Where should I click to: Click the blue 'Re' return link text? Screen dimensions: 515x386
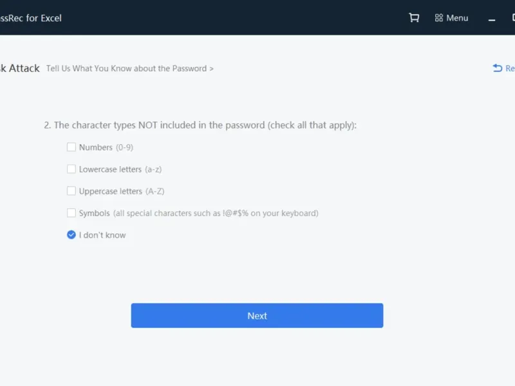(x=510, y=68)
